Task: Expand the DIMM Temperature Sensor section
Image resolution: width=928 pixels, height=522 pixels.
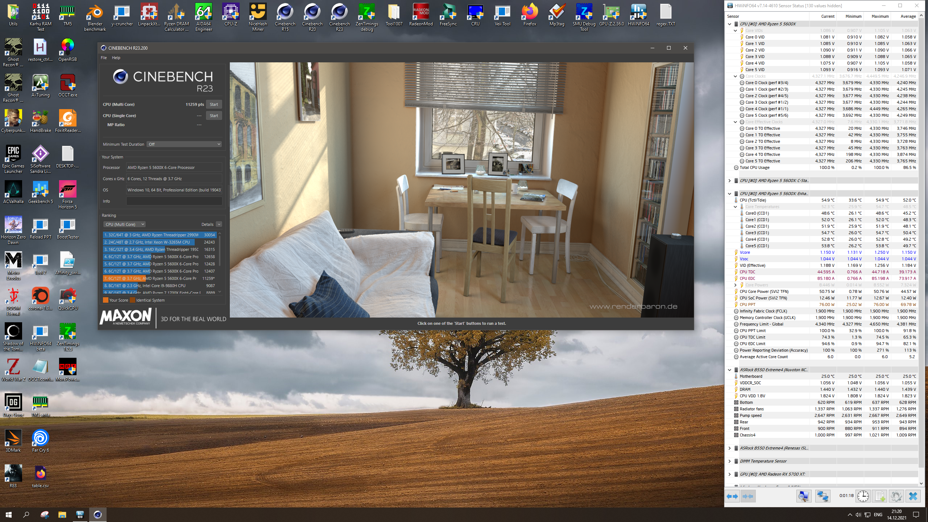Action: 730,461
